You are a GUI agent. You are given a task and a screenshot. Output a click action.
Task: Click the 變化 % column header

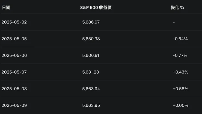177,8
